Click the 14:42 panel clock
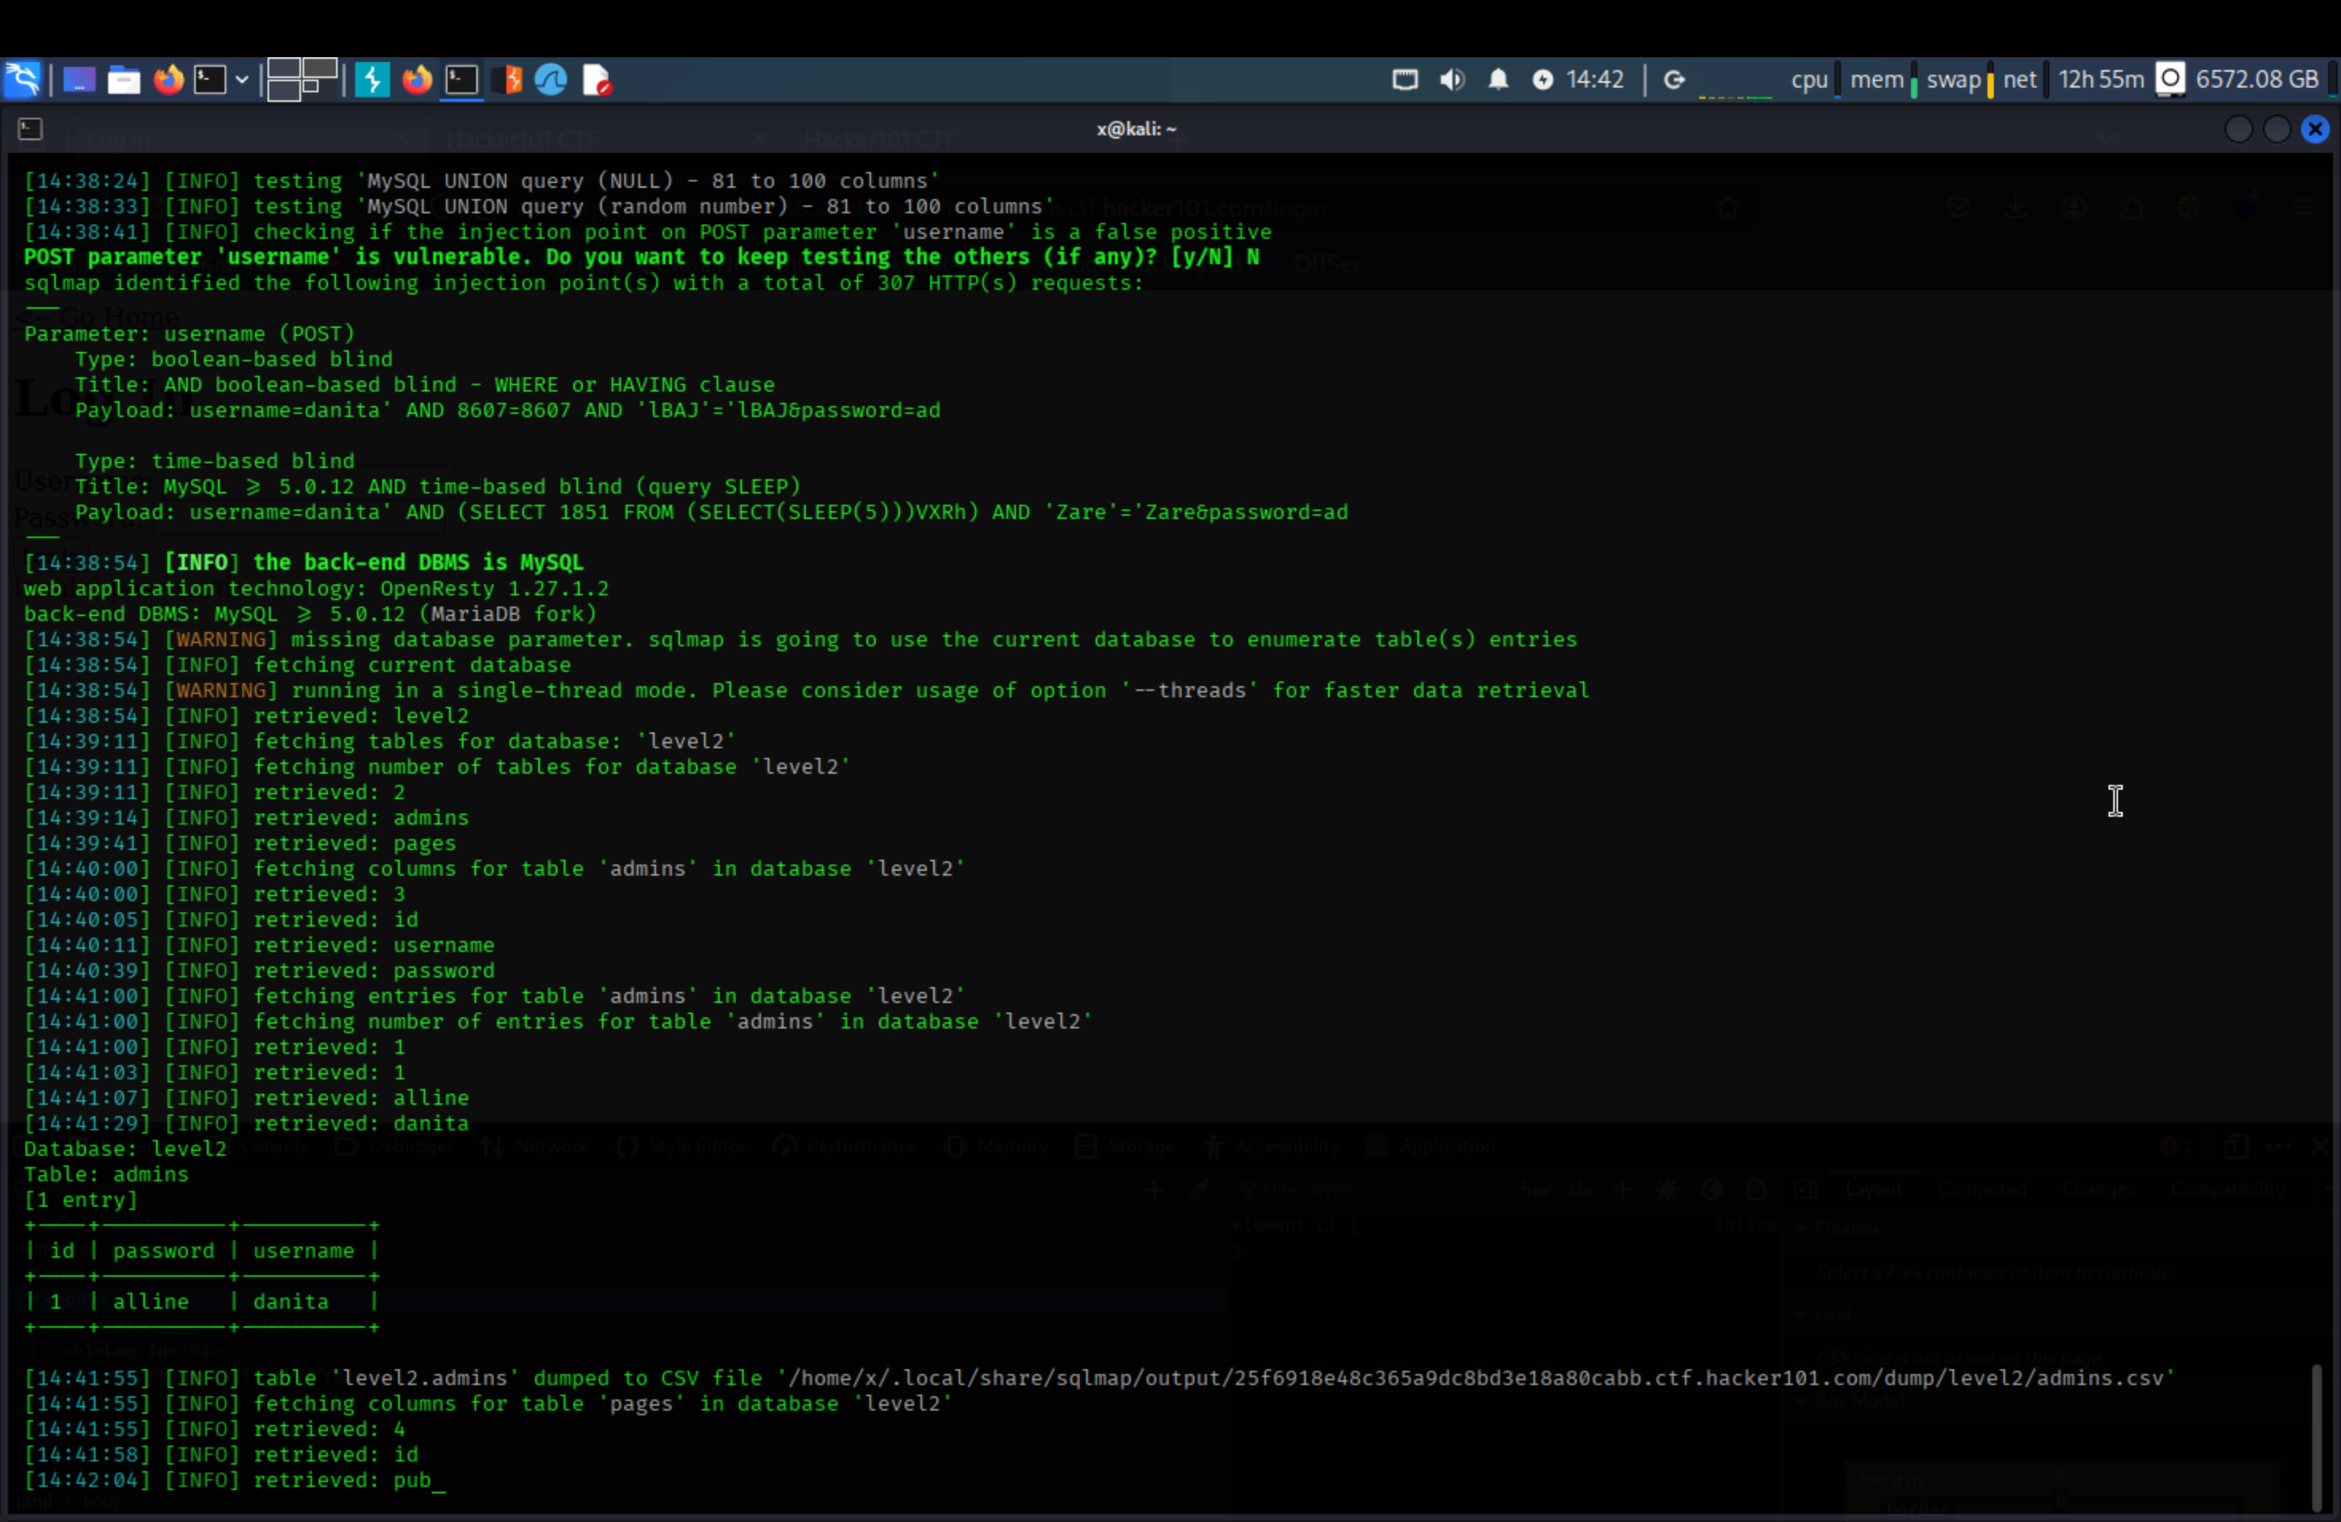The image size is (2341, 1522). [1596, 80]
